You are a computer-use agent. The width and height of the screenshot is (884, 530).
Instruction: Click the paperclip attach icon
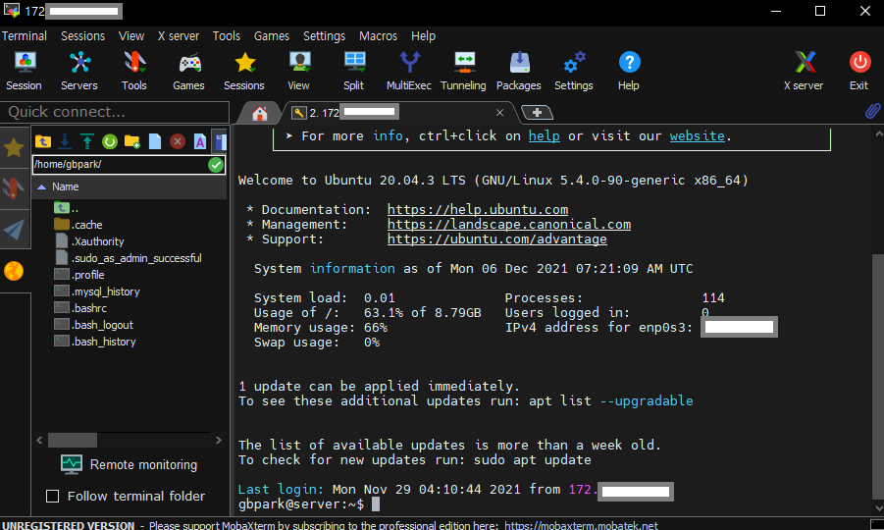[x=872, y=111]
